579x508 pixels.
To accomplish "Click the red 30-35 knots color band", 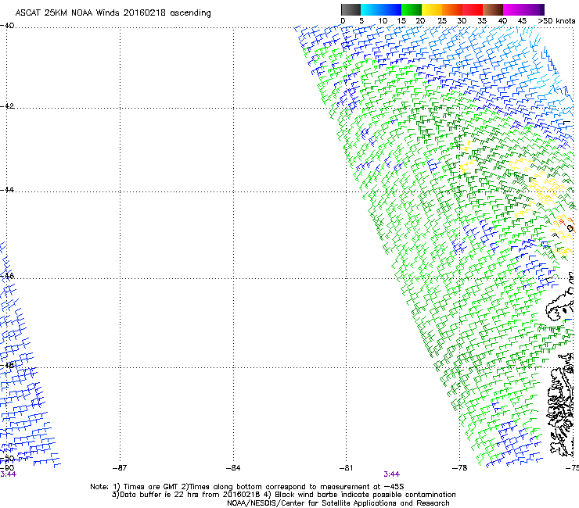I will (473, 9).
